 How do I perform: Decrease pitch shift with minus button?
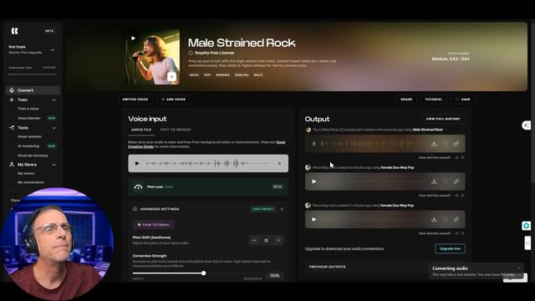[254, 241]
